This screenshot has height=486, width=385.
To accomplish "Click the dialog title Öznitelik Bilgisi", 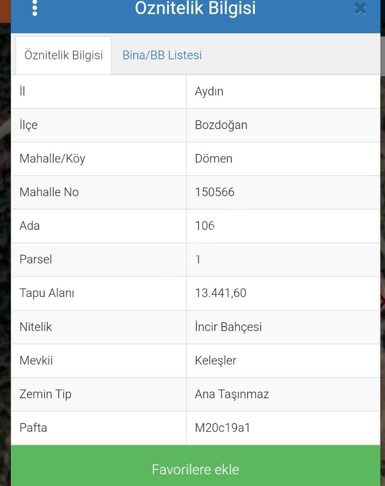I will pos(195,8).
